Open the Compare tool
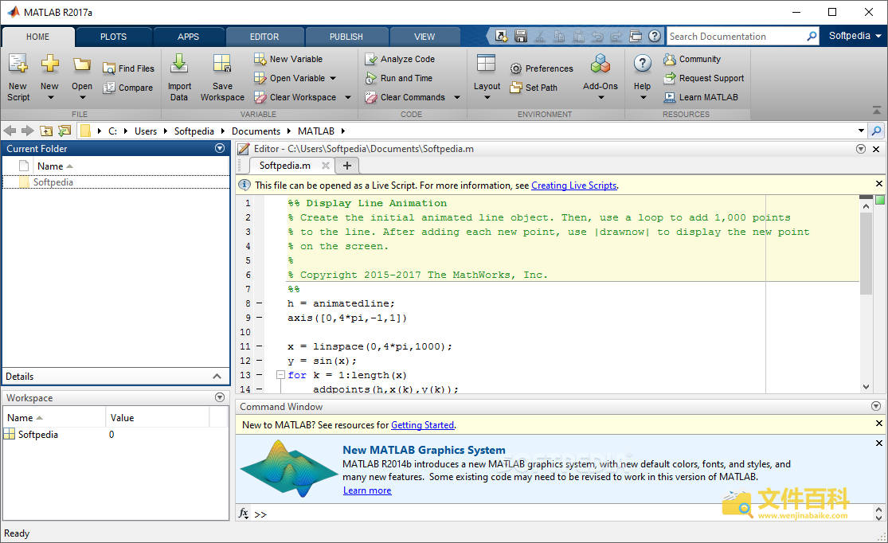 (128, 88)
